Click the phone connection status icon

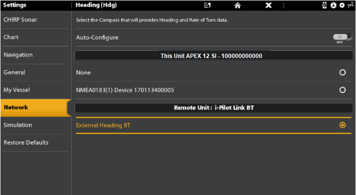pos(325,5)
